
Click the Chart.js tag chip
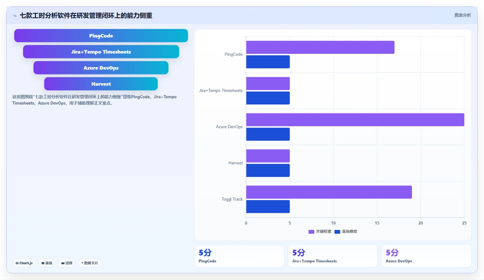click(x=24, y=263)
